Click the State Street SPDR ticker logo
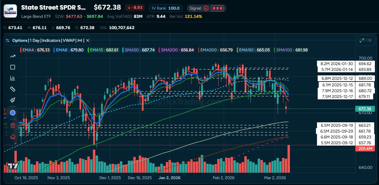 tap(10, 11)
